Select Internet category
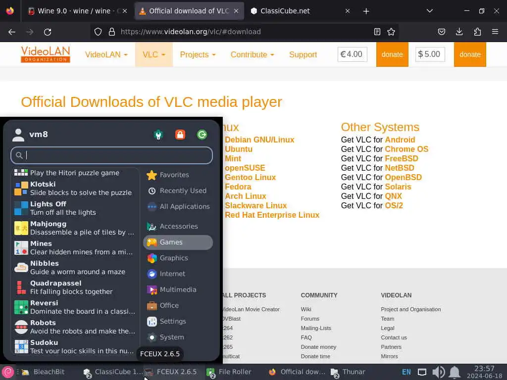507x380 pixels. click(x=178, y=274)
